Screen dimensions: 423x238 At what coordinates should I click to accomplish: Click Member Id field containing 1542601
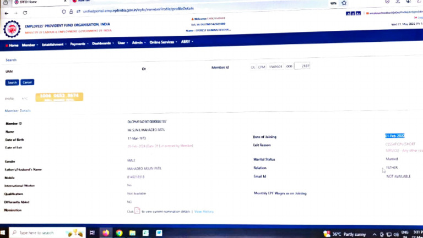[275, 67]
